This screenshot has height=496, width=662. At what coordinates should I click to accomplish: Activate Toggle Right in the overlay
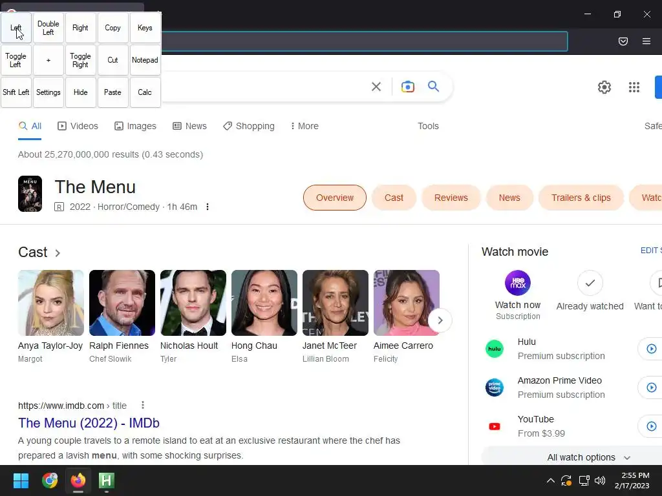80,60
